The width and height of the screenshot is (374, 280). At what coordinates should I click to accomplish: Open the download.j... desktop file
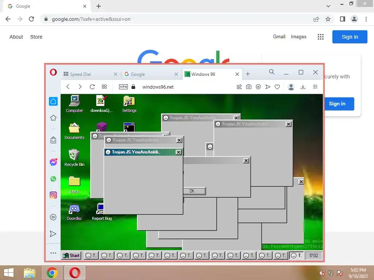[x=102, y=104]
